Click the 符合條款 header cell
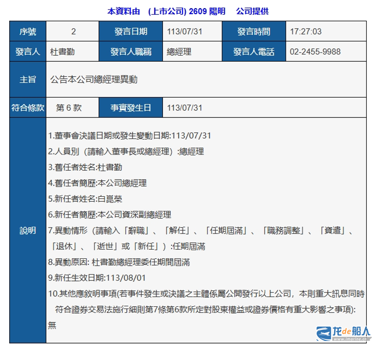This screenshot has height=351, width=382. [28, 108]
